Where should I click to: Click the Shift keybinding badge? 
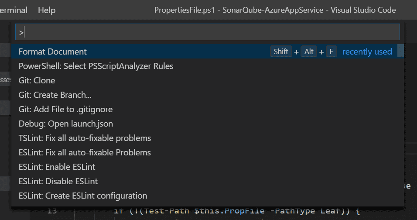tap(281, 52)
